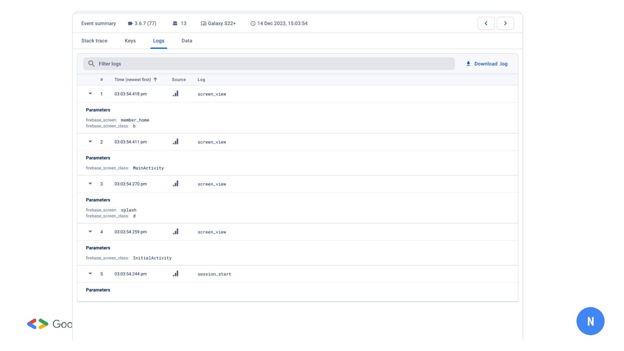
Task: Click the splash parameter value
Action: click(129, 210)
